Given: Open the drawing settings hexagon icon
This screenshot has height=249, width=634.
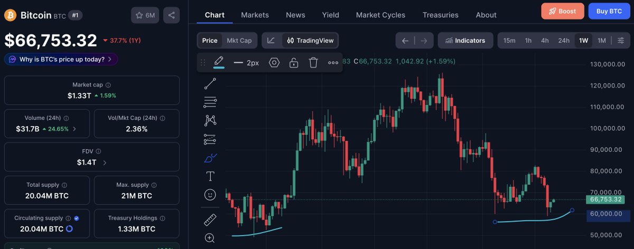Looking at the screenshot, I should (x=274, y=63).
